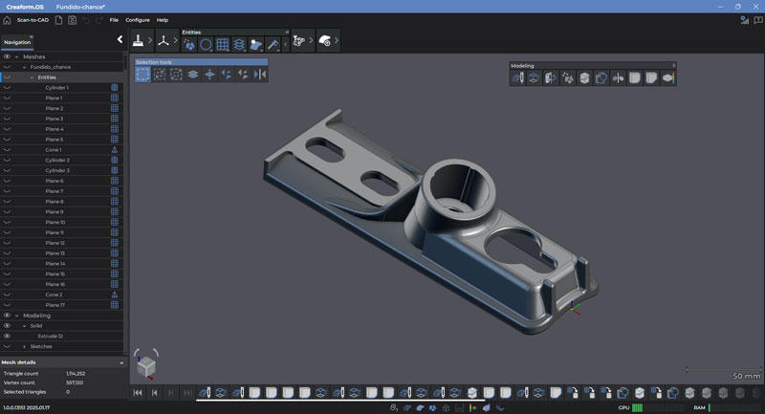Collapse the Mesh details panel
Screen dimensions: 765x414
(120, 362)
